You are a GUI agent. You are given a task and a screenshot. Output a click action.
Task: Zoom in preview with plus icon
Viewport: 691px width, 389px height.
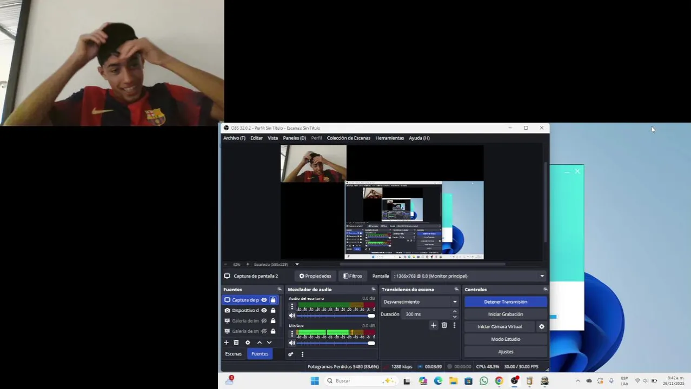248,265
